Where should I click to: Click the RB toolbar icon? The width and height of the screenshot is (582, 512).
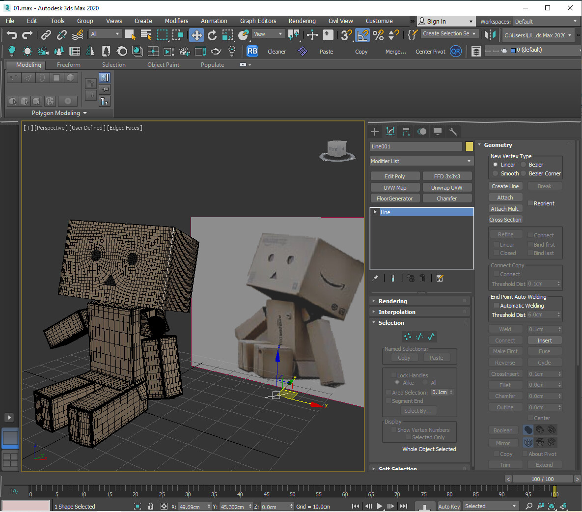pyautogui.click(x=252, y=51)
